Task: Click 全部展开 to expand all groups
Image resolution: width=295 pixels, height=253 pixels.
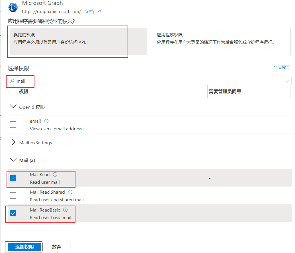Action: tap(281, 68)
